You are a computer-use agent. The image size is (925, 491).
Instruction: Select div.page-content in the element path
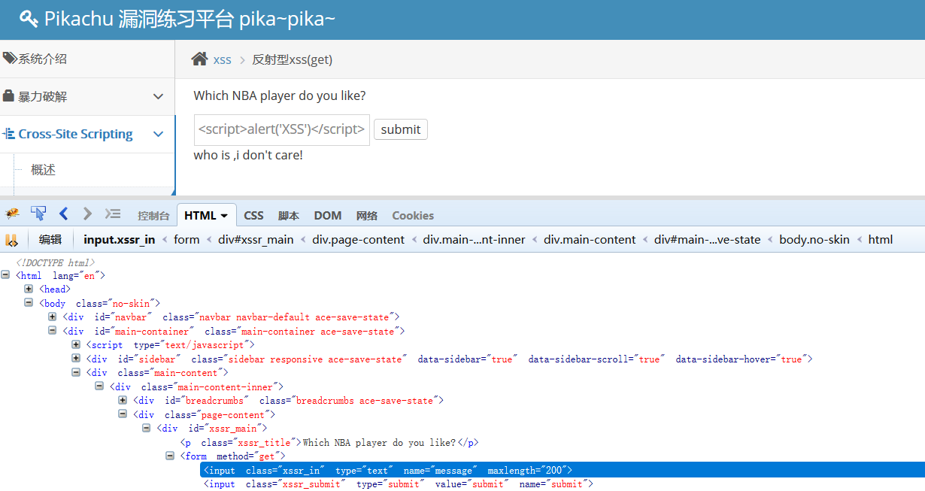[x=358, y=239]
